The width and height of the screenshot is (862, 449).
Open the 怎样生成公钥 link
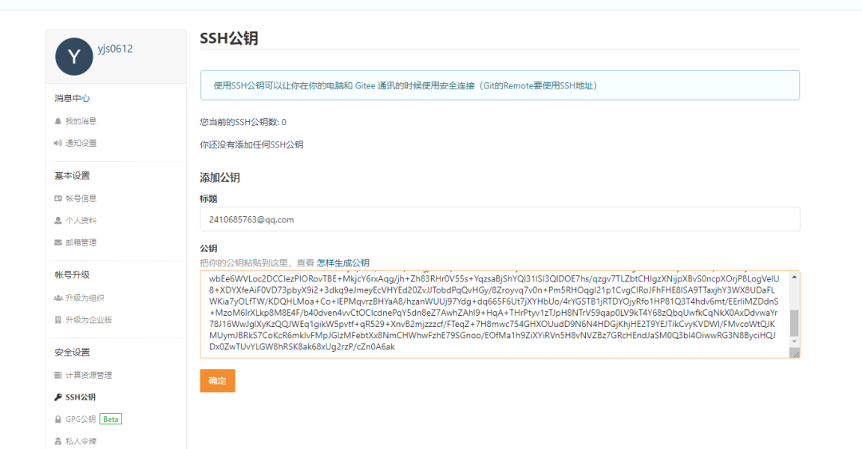[343, 263]
